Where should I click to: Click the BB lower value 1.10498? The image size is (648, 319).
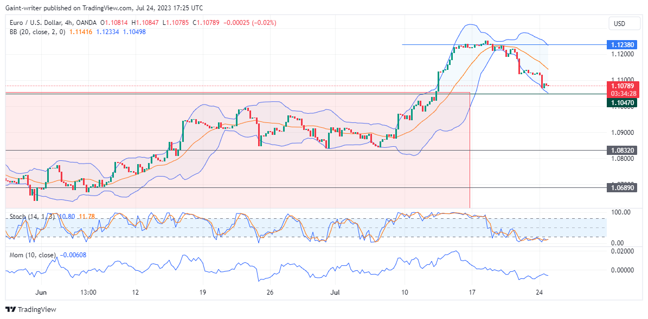point(134,32)
